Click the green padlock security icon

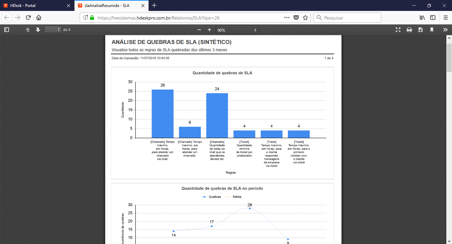pos(92,18)
